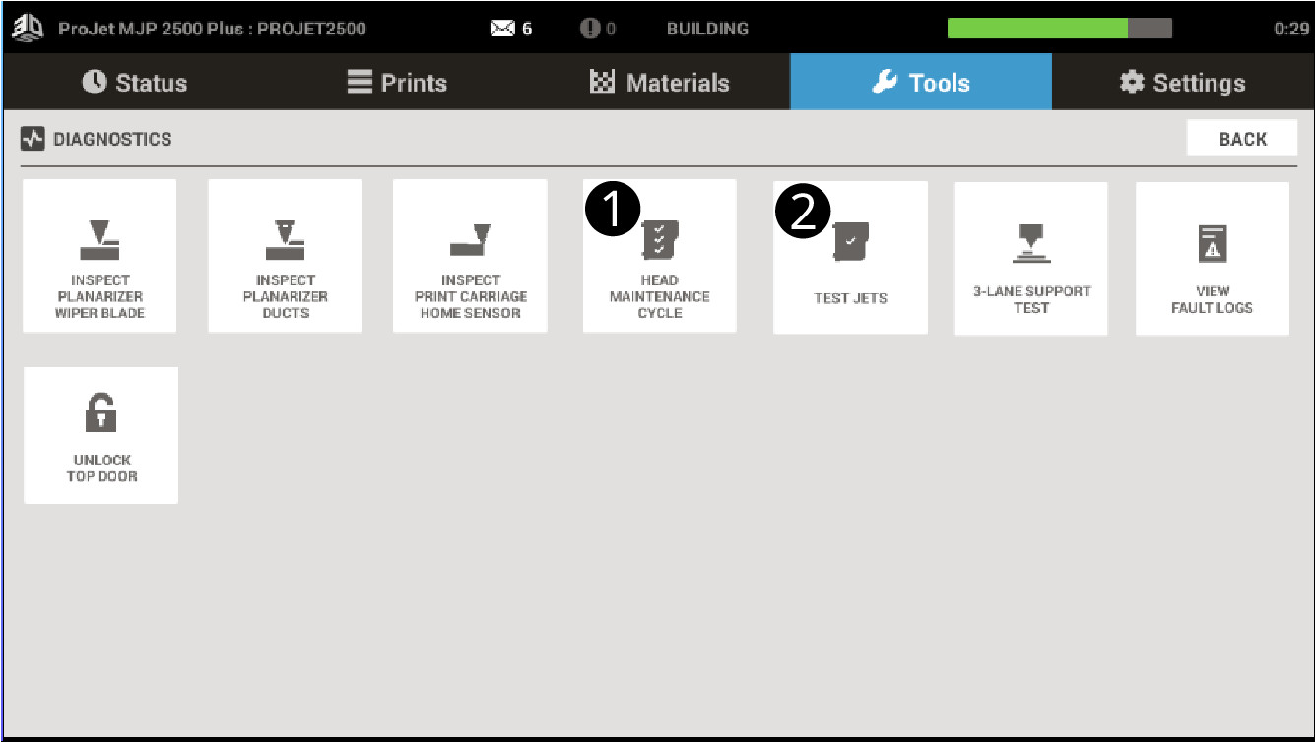Viewport: 1315px width, 742px height.
Task: Unlock the top door
Action: click(101, 435)
